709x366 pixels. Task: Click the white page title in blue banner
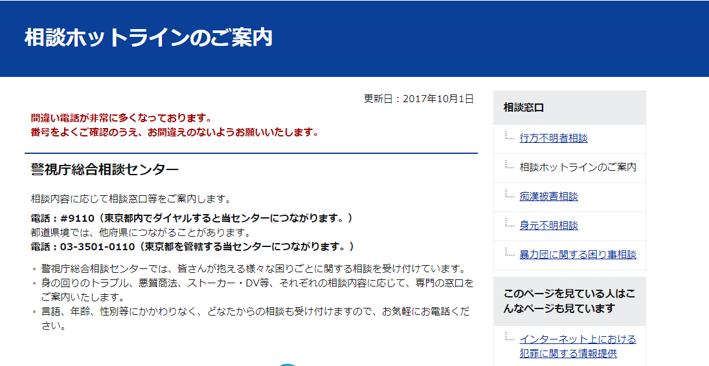148,38
